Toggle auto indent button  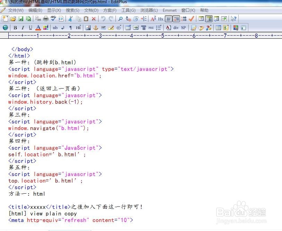pos(176,19)
